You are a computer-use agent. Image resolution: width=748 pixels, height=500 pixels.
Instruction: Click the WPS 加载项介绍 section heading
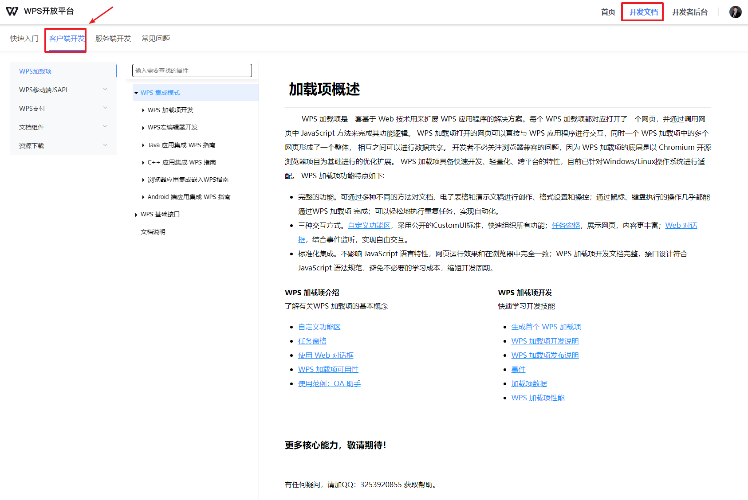[x=312, y=293]
